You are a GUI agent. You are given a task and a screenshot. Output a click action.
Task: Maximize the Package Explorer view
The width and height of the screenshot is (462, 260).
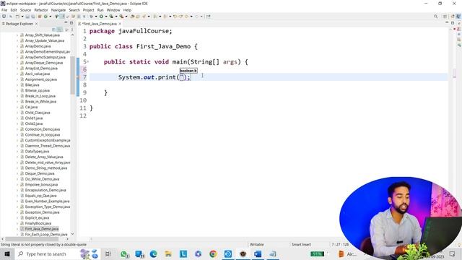click(71, 22)
